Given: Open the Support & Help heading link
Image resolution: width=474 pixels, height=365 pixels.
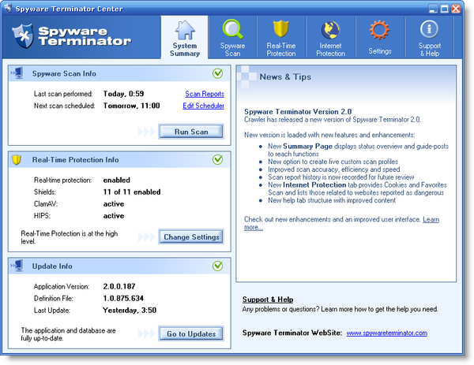Looking at the screenshot, I should tap(268, 300).
